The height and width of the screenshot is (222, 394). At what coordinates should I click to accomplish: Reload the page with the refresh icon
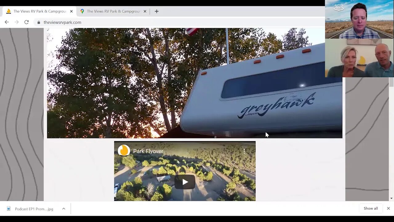26,22
